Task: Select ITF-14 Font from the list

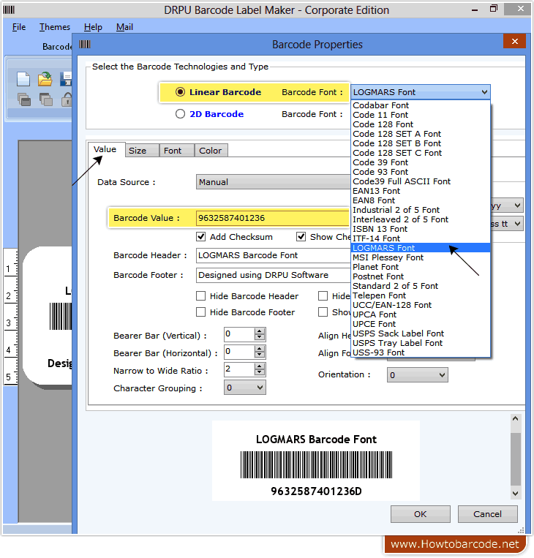Action: [421, 238]
